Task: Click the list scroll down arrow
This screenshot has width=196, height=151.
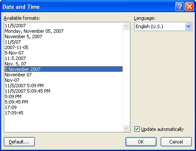Action: point(126,128)
